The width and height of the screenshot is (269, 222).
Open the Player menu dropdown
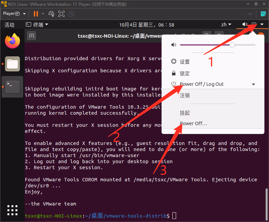click(x=14, y=14)
